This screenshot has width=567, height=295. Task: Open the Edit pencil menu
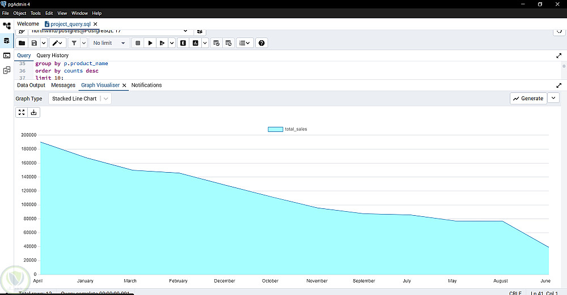tap(57, 43)
